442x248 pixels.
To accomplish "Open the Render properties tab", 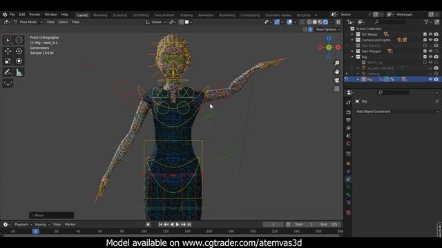I will click(x=348, y=112).
